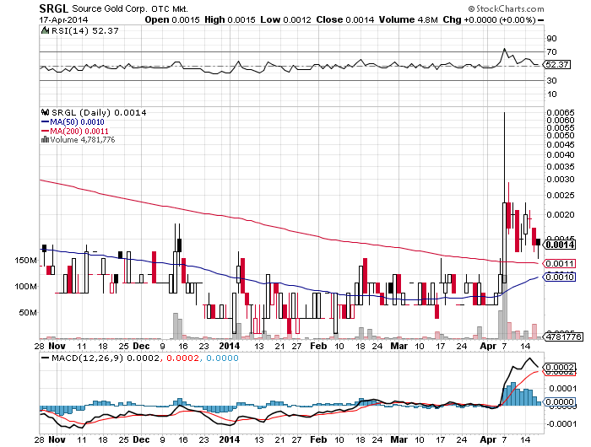Click the red MACD signal value 0.0002

pyautogui.click(x=182, y=358)
